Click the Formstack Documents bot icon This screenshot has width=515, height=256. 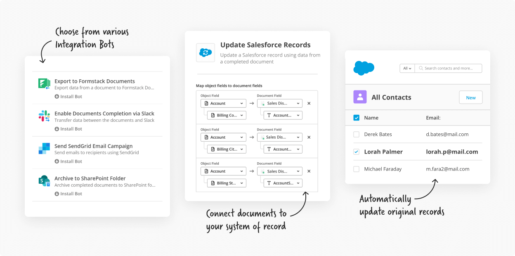(x=44, y=84)
